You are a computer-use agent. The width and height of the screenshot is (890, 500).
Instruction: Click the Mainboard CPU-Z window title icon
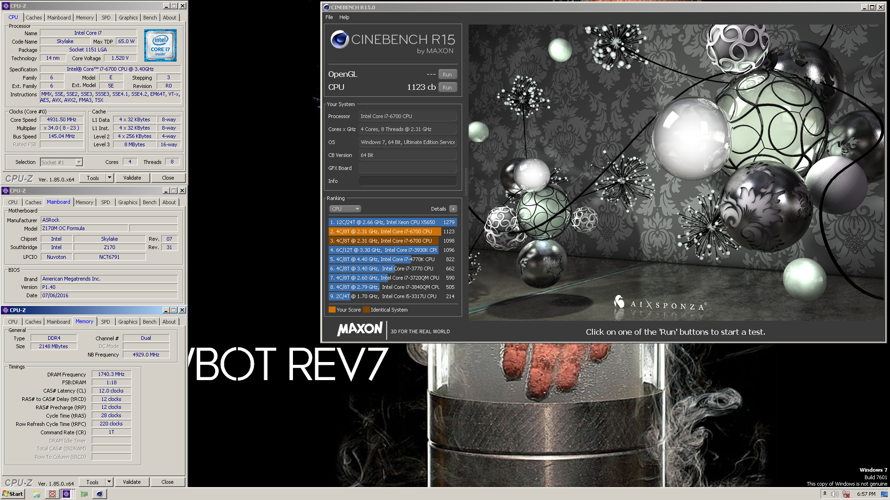click(6, 191)
